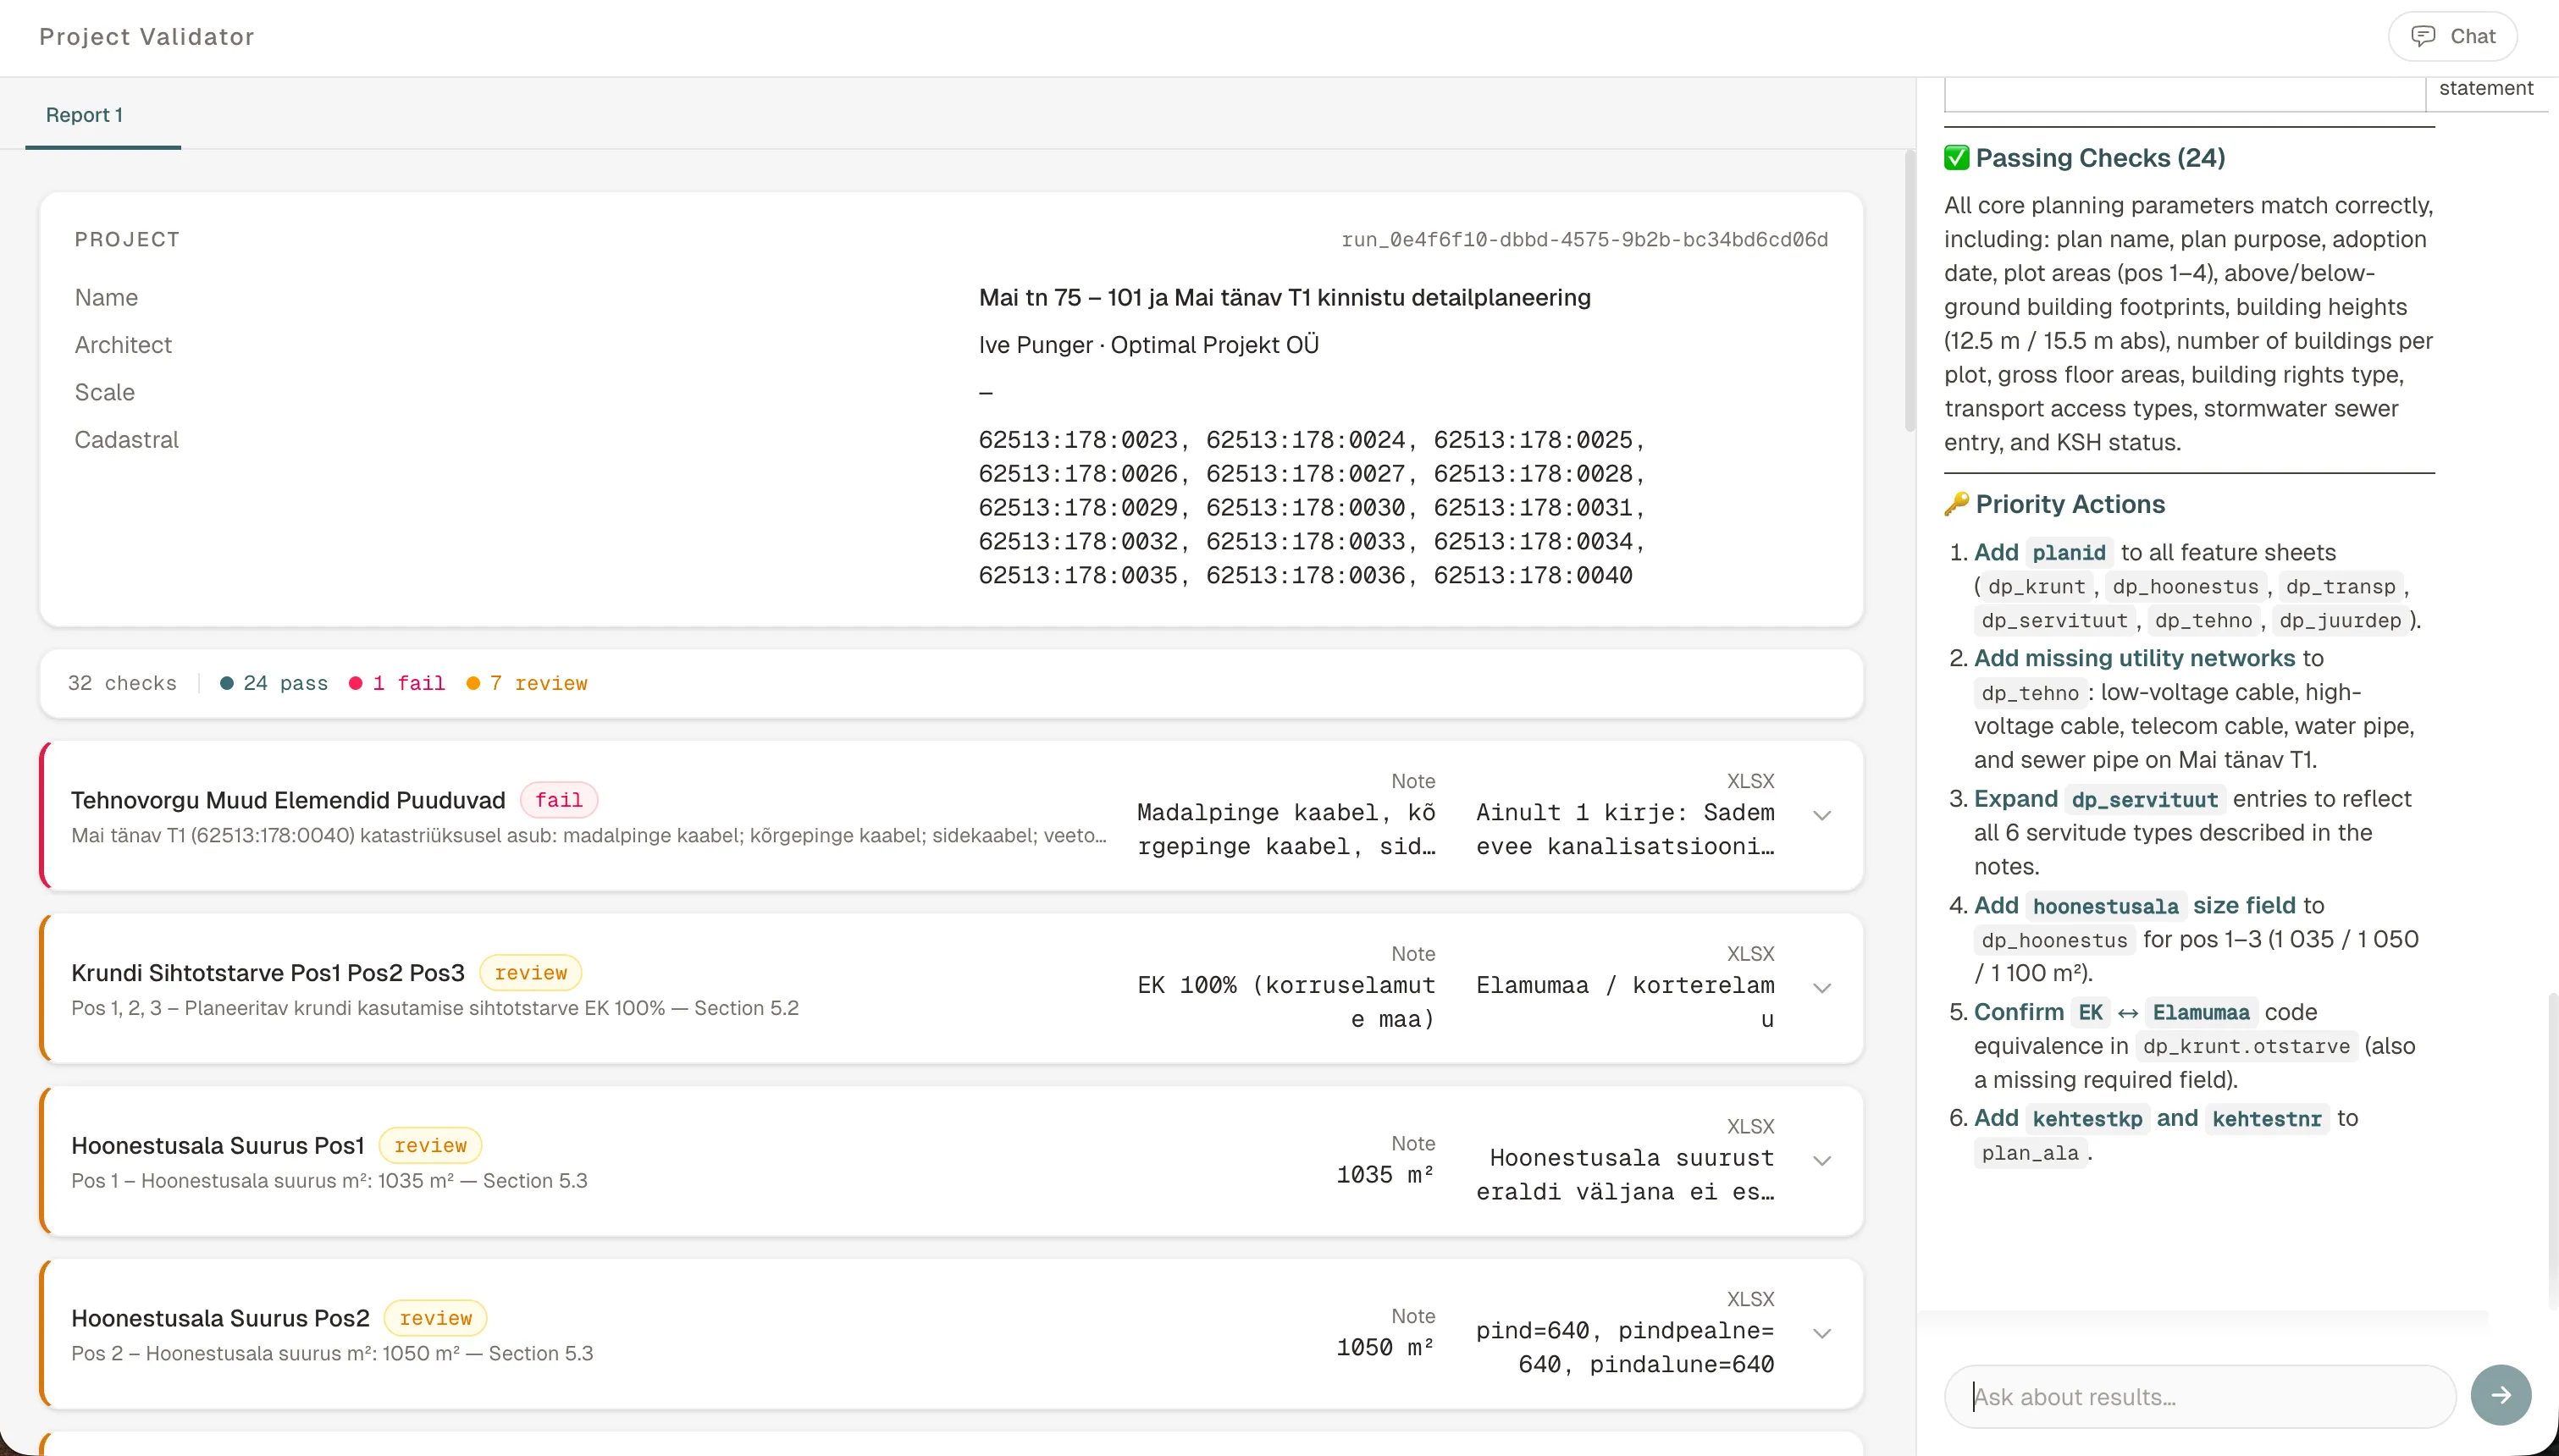This screenshot has height=1456, width=2559.
Task: Click architect Ive Punger · Optimal Projekt OÜ
Action: click(x=1148, y=345)
